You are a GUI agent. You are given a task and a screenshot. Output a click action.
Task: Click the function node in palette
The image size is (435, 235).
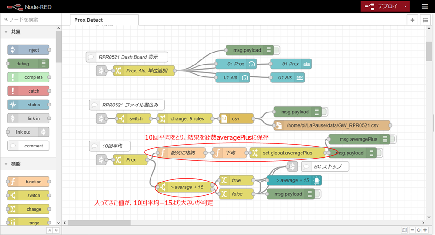pyautogui.click(x=29, y=182)
